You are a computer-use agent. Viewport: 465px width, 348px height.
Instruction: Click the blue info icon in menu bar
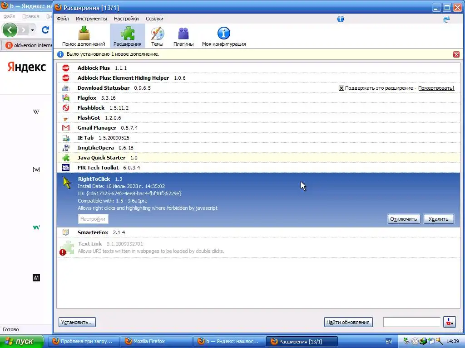(341, 19)
